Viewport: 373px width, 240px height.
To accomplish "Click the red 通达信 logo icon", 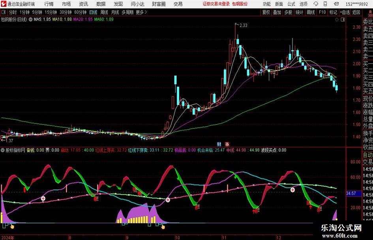I will [3, 4].
